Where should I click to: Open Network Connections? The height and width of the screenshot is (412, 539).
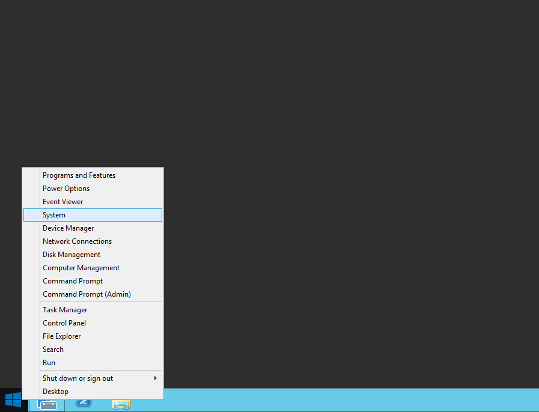77,241
